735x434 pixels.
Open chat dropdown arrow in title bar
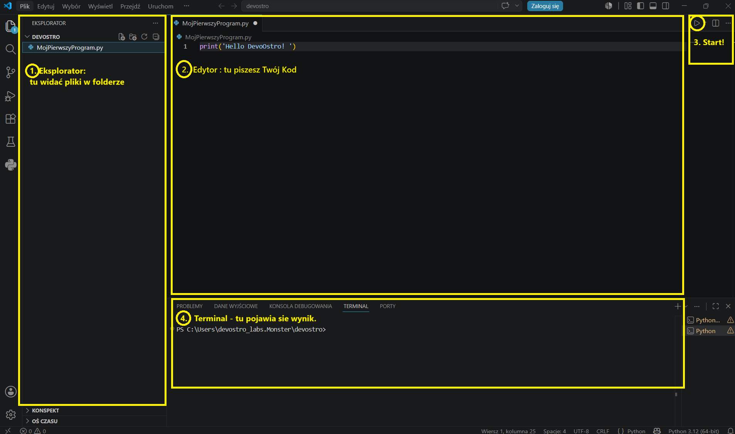[x=517, y=6]
